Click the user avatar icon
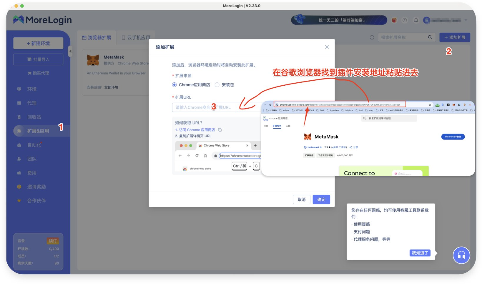Screen dimensions: 482x284 click(x=426, y=20)
